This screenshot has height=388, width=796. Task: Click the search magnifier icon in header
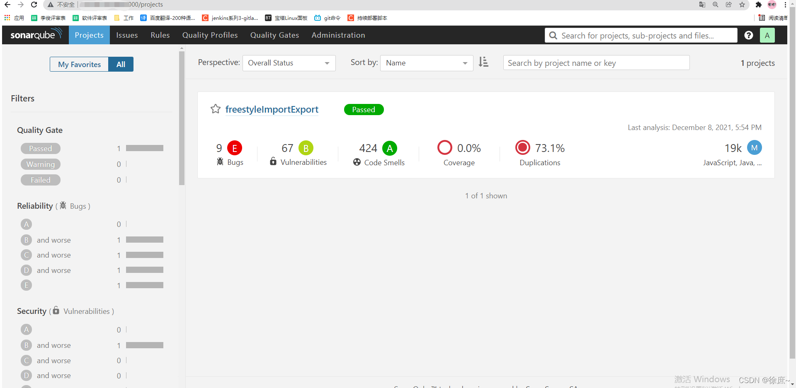pos(553,36)
